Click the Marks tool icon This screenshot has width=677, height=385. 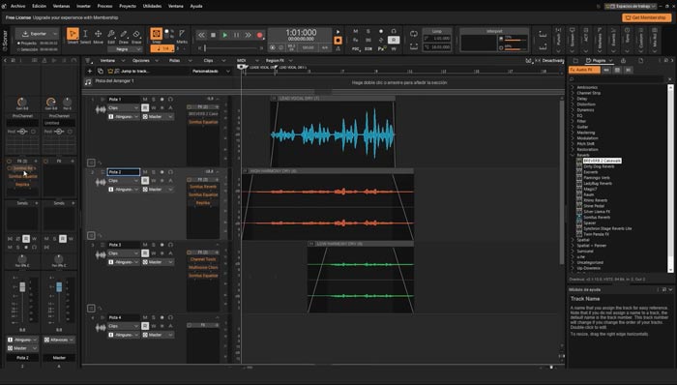[x=182, y=33]
